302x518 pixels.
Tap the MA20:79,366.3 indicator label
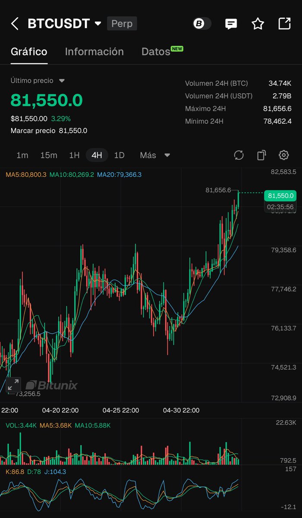pos(119,175)
